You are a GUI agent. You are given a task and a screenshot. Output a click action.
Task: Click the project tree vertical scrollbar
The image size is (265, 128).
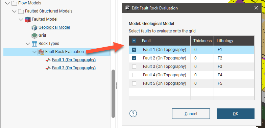pyautogui.click(x=113, y=94)
